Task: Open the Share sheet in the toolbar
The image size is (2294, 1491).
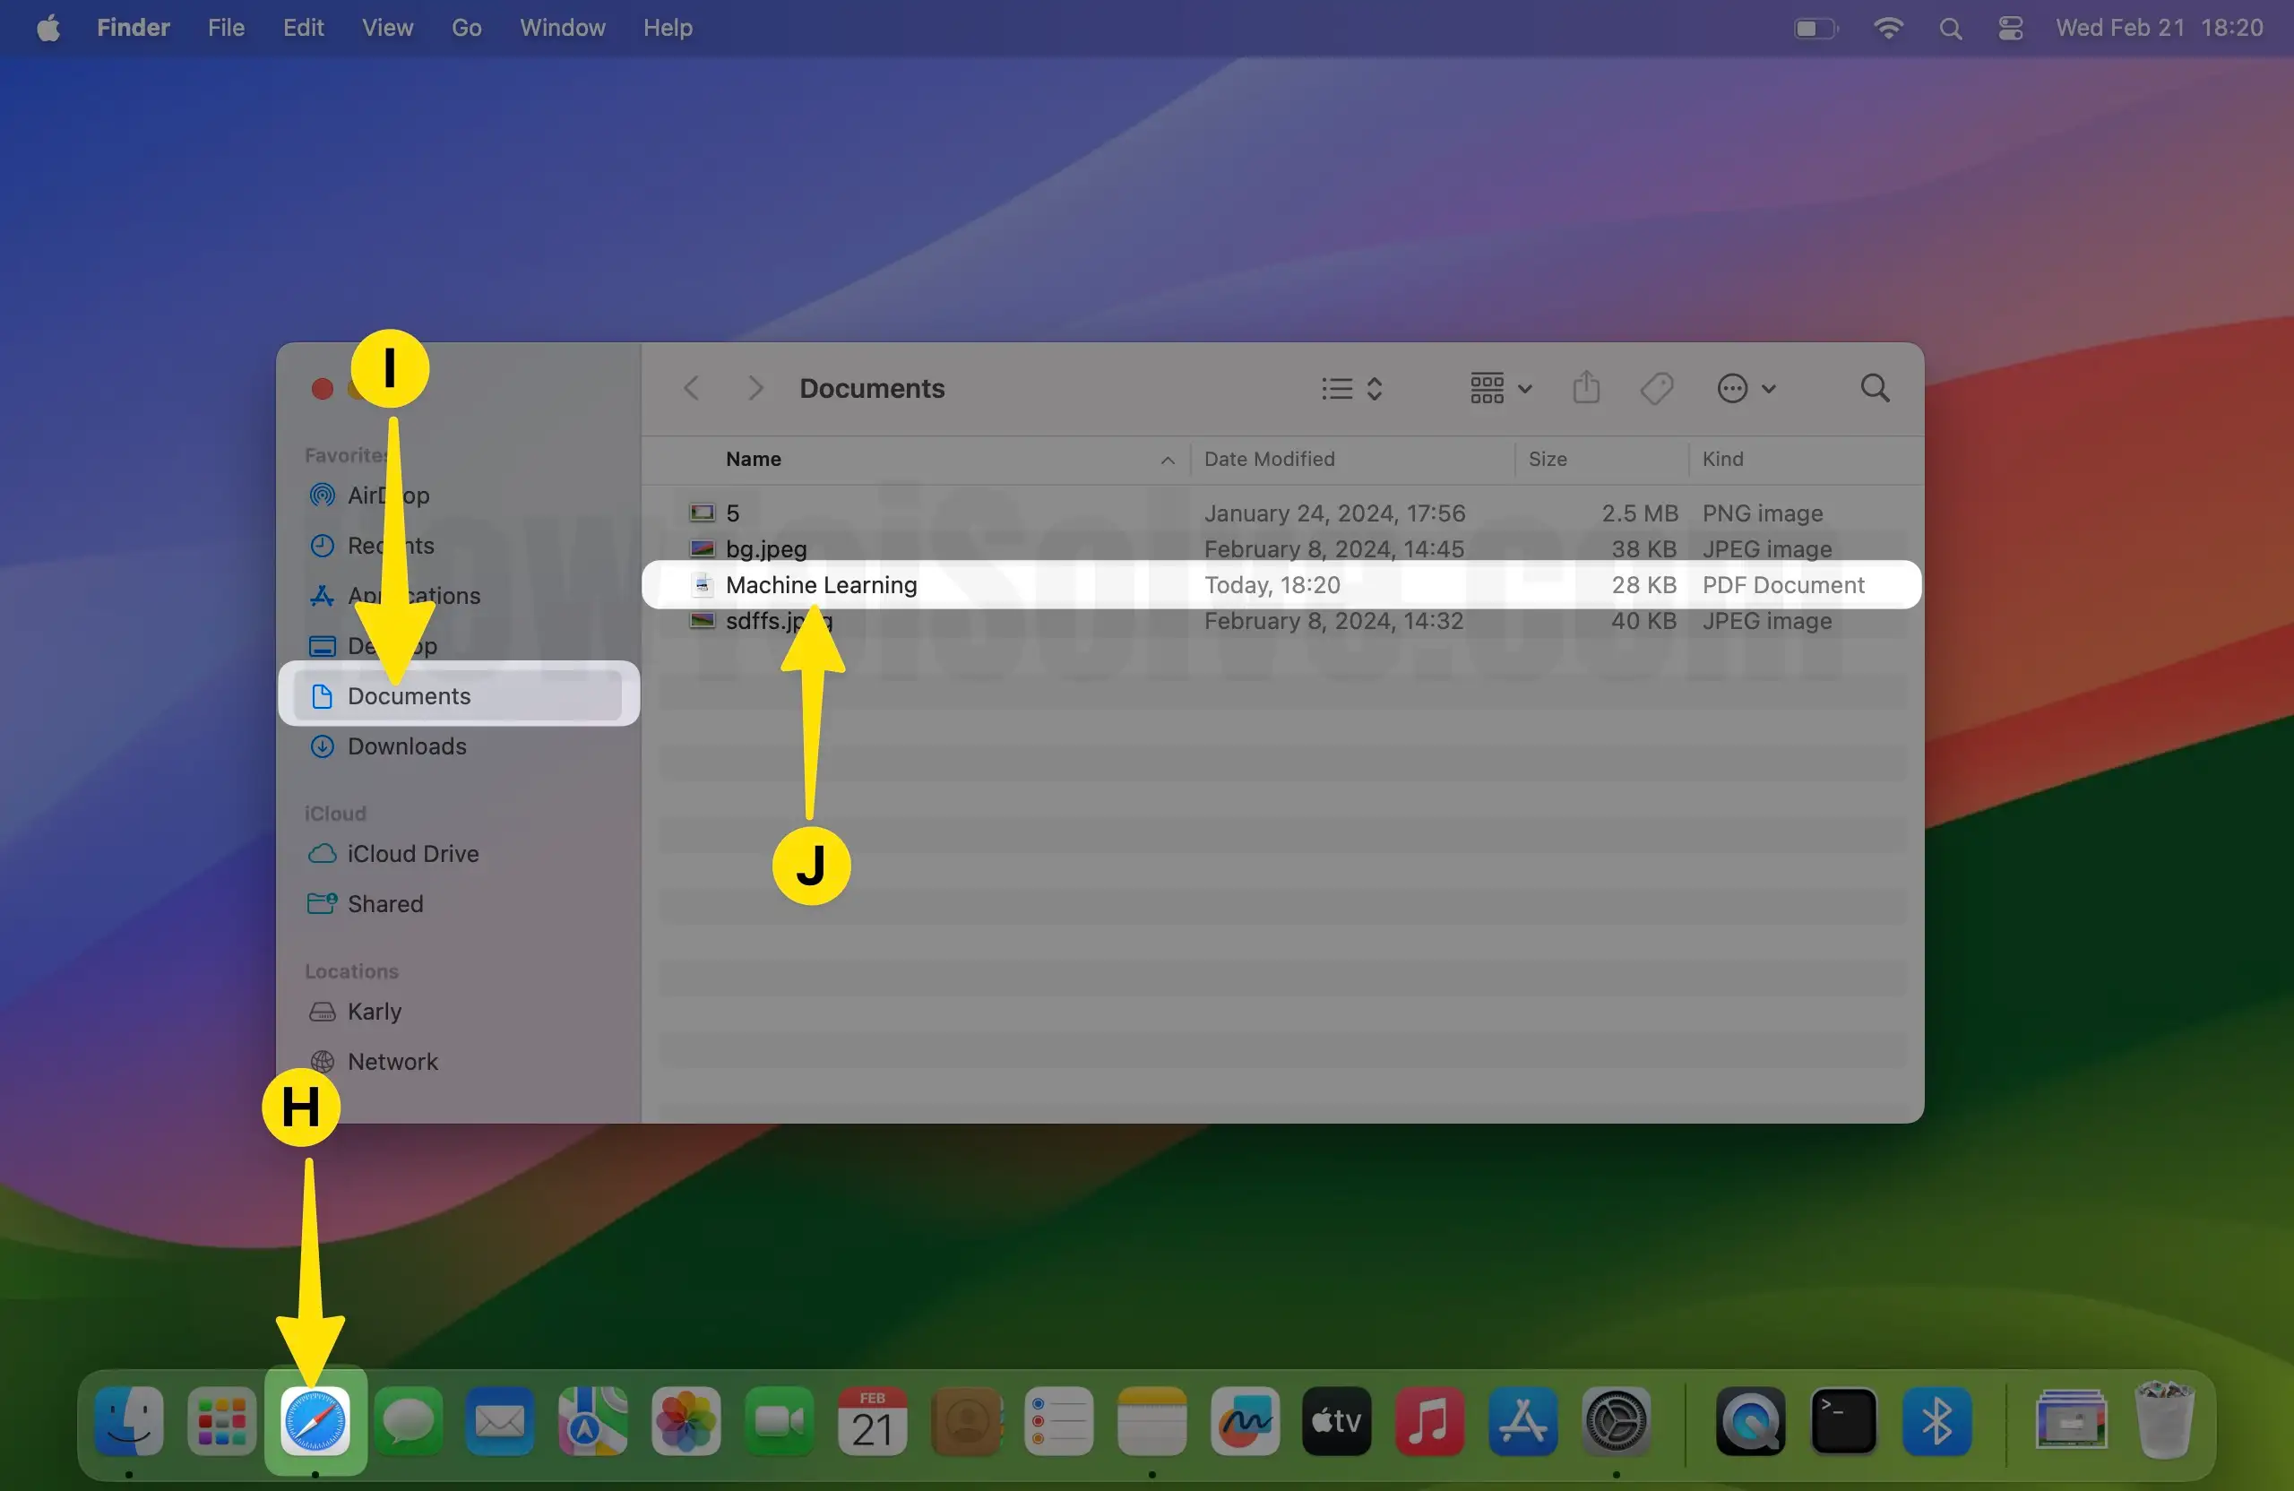Action: 1586,387
